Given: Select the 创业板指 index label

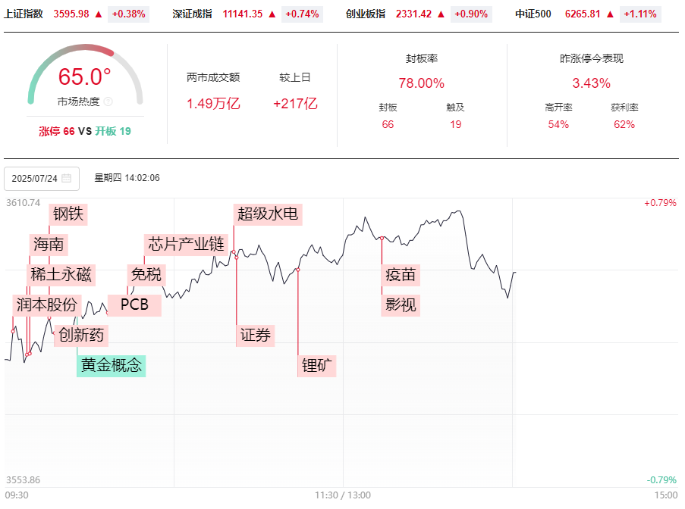Looking at the screenshot, I should pyautogui.click(x=365, y=14).
